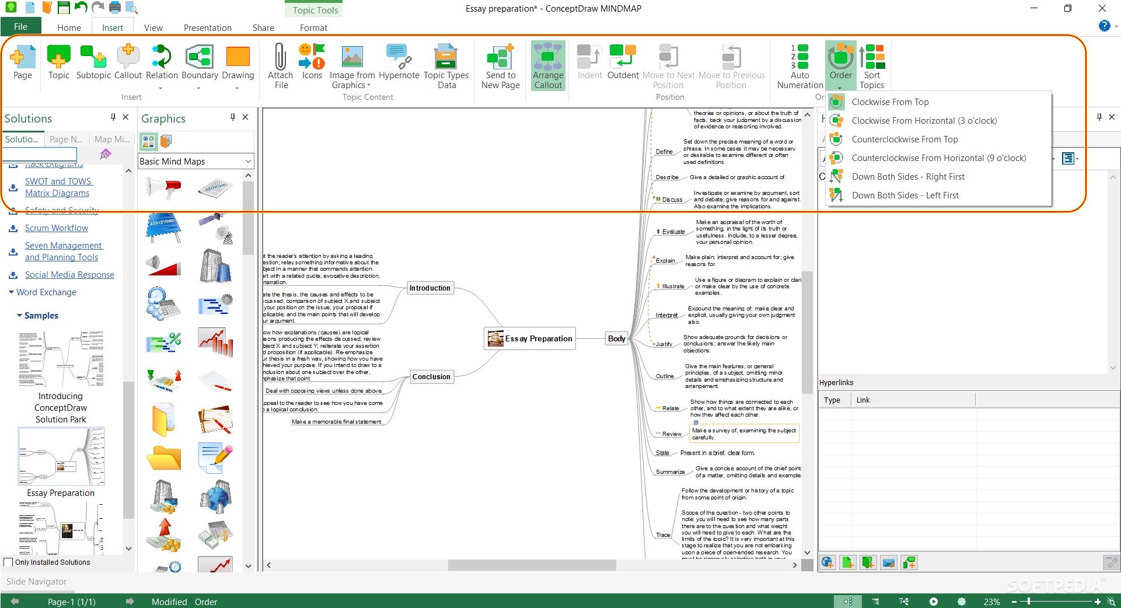Click the canvas horizontal scrollbar thumb
This screenshot has width=1121, height=608.
(532, 565)
